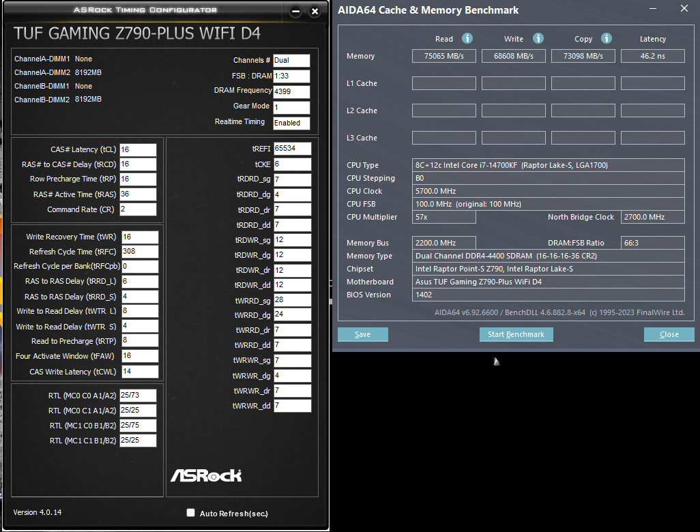
Task: Toggle the Auto Refresh(sec) checkbox
Action: coord(190,513)
